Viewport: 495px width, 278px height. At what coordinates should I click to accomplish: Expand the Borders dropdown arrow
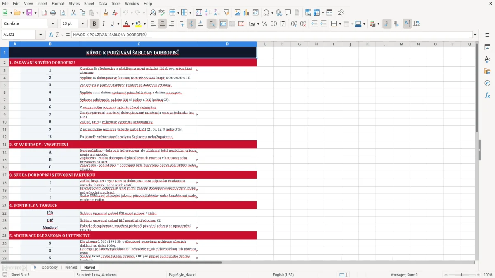pyautogui.click(x=340, y=24)
